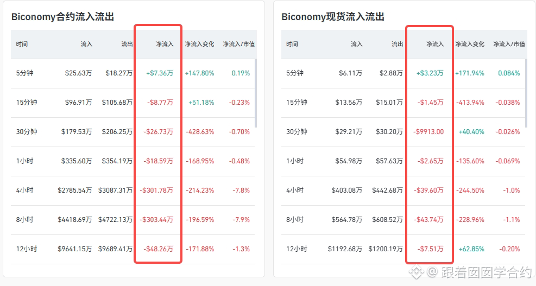Click ratio value -7.9%
Viewport: 536px width, 286px height.
click(x=241, y=220)
